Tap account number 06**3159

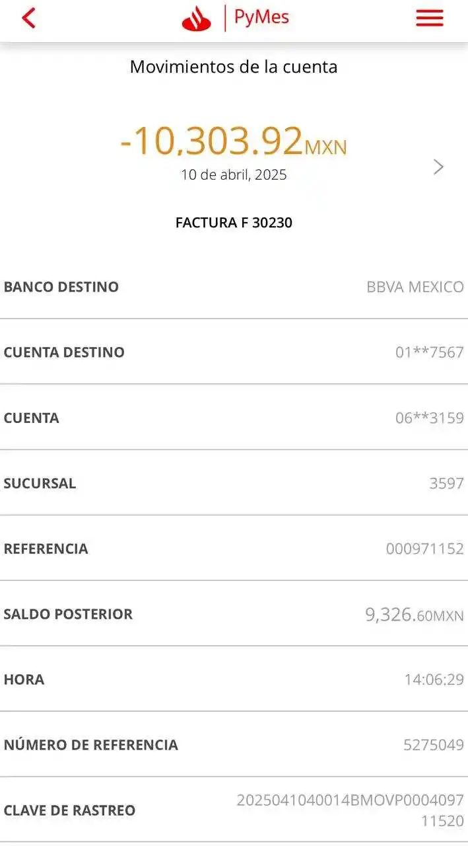(429, 418)
